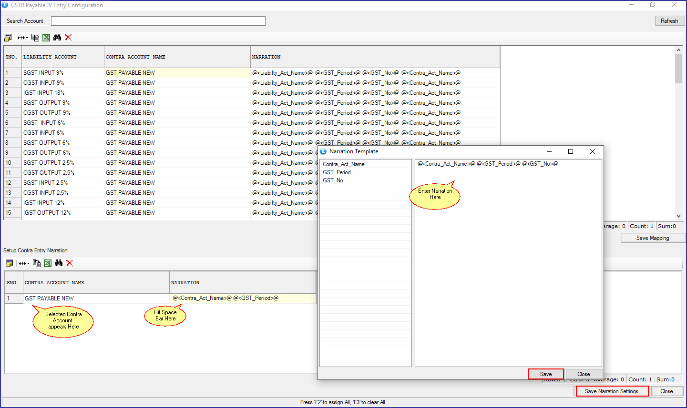Click the first layout icon in top toolbar
The height and width of the screenshot is (408, 687).
click(x=8, y=38)
